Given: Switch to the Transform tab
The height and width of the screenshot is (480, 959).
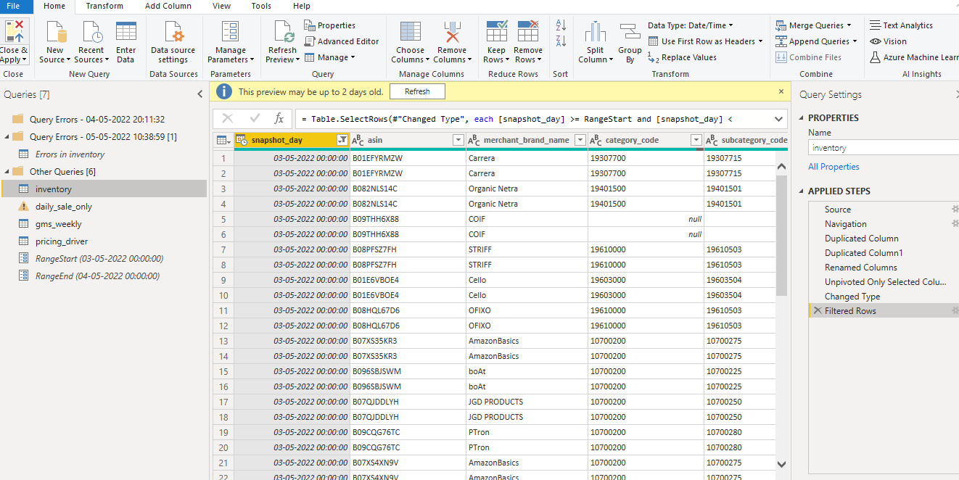Looking at the screenshot, I should pyautogui.click(x=104, y=6).
